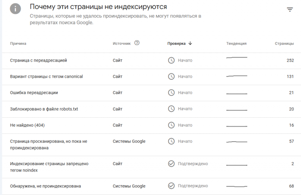Image resolution: width=301 pixels, height=195 pixels.
Task: Click the Причина column header
Action: click(18, 44)
